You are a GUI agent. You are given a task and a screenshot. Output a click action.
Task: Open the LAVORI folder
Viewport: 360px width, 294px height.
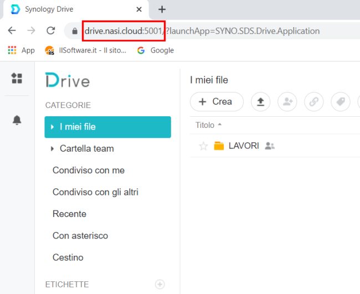tap(243, 146)
